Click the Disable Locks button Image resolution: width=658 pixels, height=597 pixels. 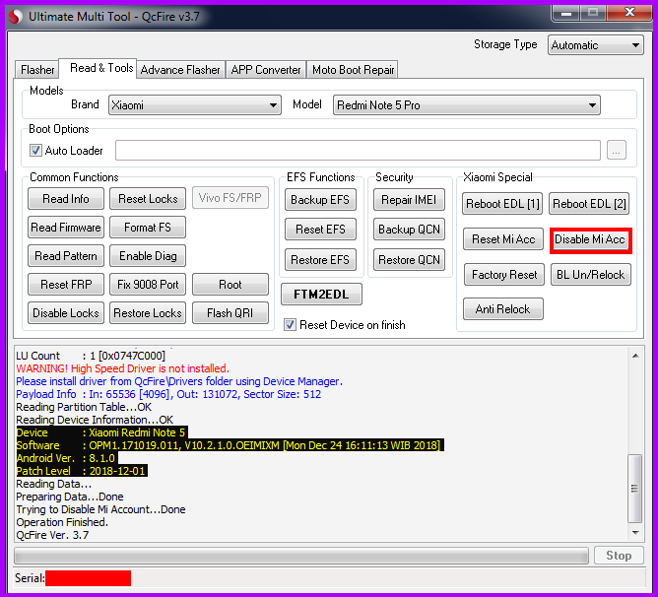coord(66,312)
